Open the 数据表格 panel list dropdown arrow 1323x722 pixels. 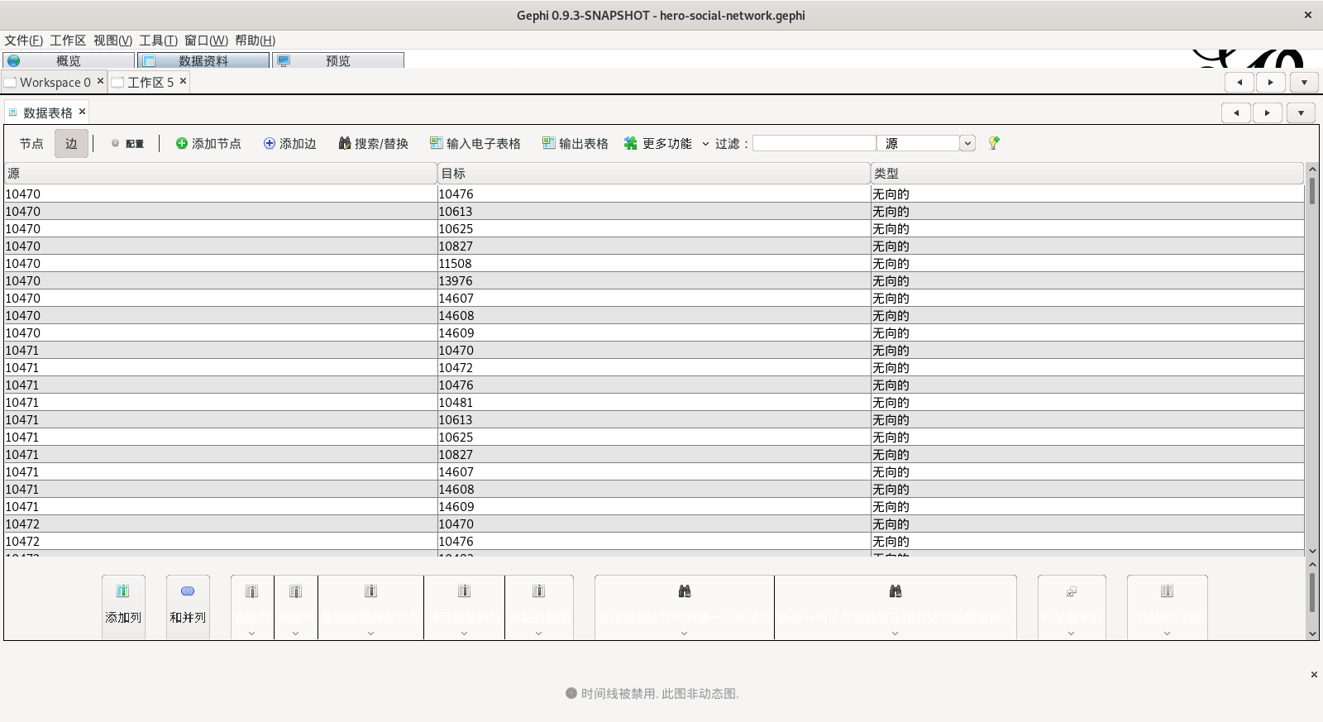(1301, 113)
